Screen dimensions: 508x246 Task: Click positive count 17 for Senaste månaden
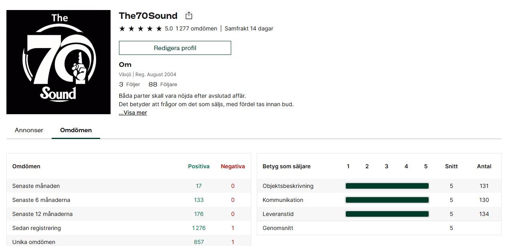coord(199,186)
